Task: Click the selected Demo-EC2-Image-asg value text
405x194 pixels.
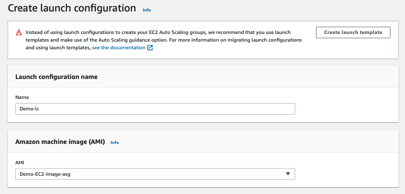Action: pyautogui.click(x=45, y=174)
